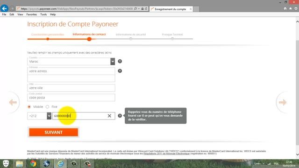Open the Tools menu
Image resolution: width=299 pixels, height=168 pixels.
point(43,14)
